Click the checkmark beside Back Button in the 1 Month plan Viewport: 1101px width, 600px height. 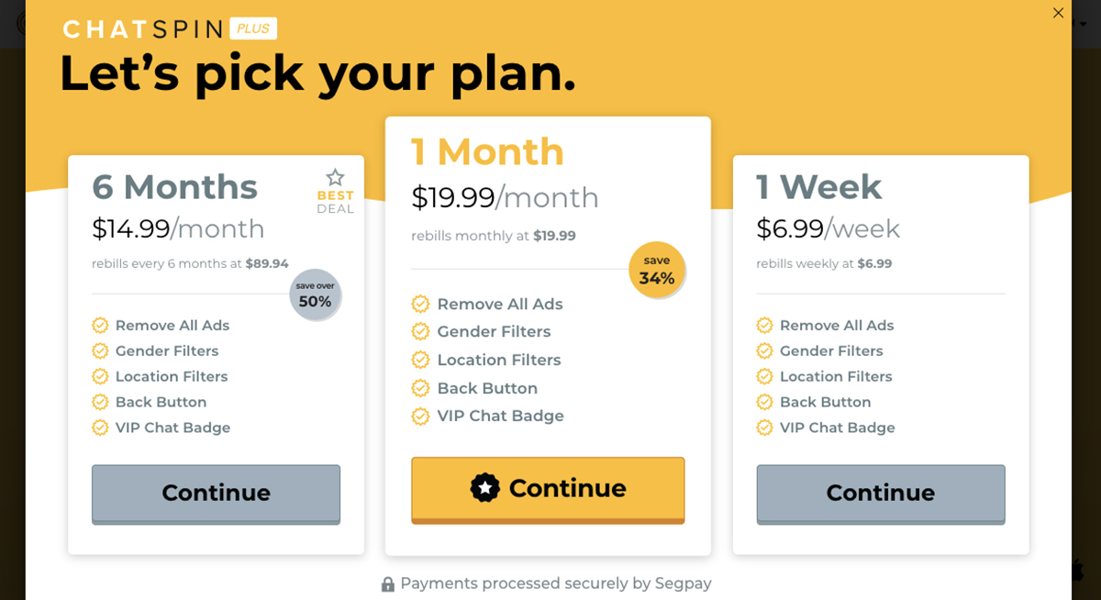pyautogui.click(x=420, y=388)
